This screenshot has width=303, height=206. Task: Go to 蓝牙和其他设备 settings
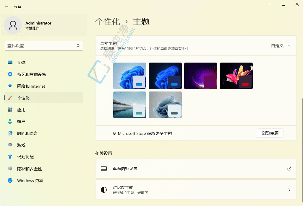44,74
